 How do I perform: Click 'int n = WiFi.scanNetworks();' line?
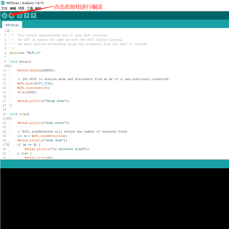pos(42,136)
